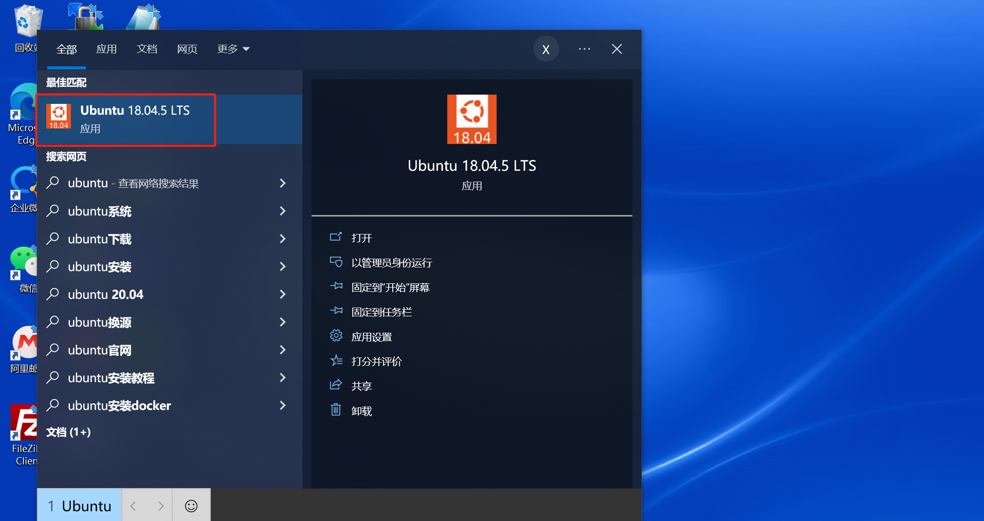Screen dimensions: 984x521
Task: Click the emoji smiley face in IME bar
Action: coord(191,506)
